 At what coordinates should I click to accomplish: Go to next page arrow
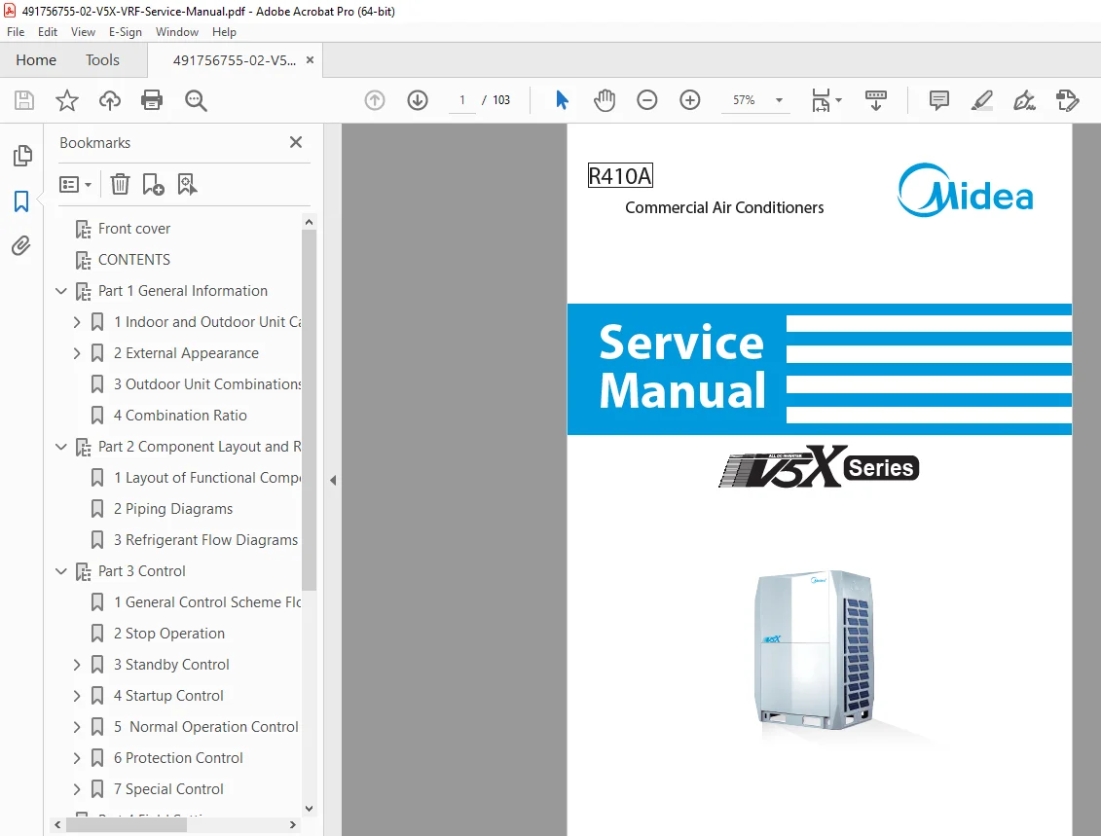pos(418,100)
